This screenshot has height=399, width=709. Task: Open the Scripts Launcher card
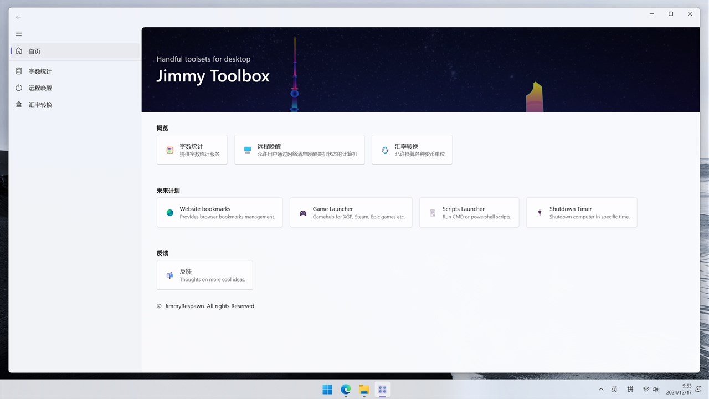pos(469,212)
